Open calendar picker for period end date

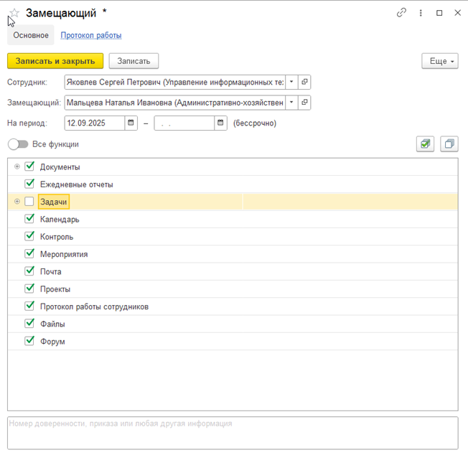coord(220,123)
